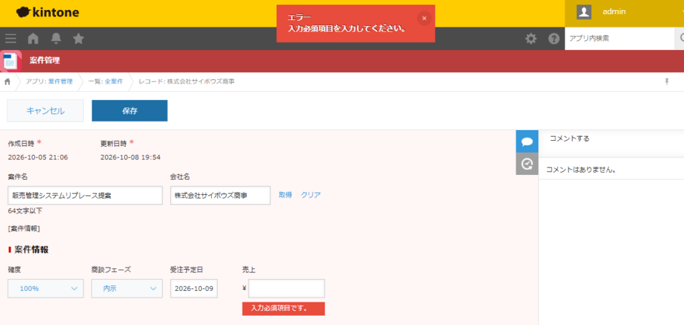684x325 pixels.
Task: Open the 全案件 view breadcrumb link
Action: point(114,81)
